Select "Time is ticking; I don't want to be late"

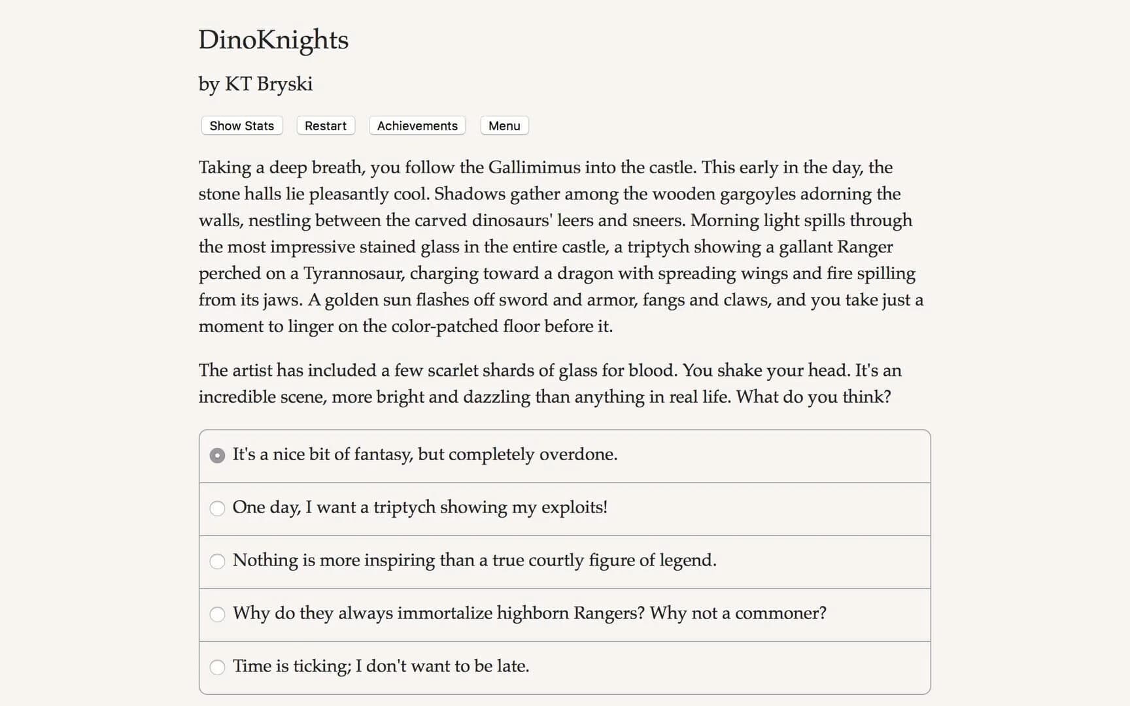tap(381, 666)
